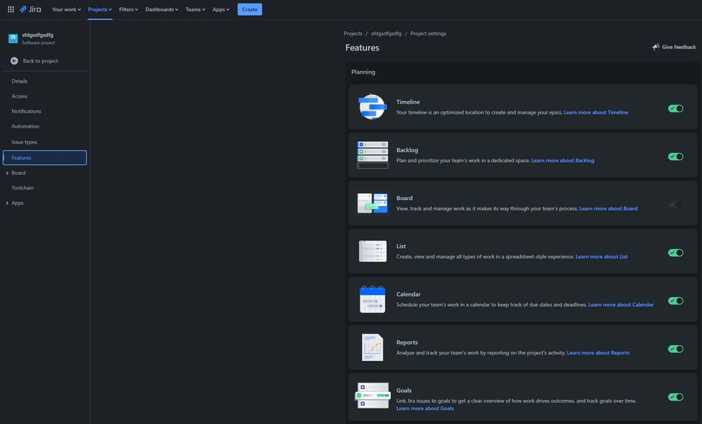Click the Timeline feature illustration
Viewport: 702px width, 424px height.
[372, 107]
